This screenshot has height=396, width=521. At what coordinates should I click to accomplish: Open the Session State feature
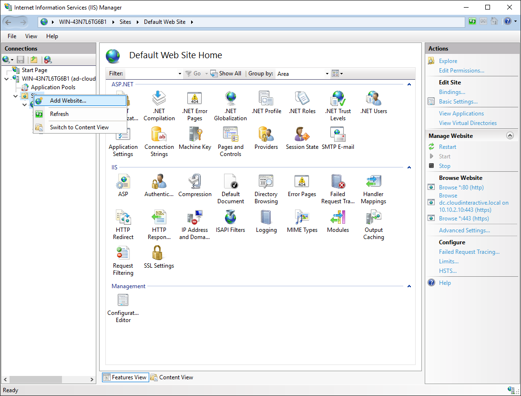pos(302,138)
